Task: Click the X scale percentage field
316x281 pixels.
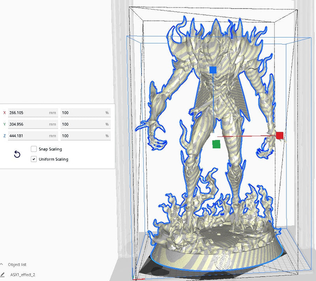Action: tap(85, 113)
